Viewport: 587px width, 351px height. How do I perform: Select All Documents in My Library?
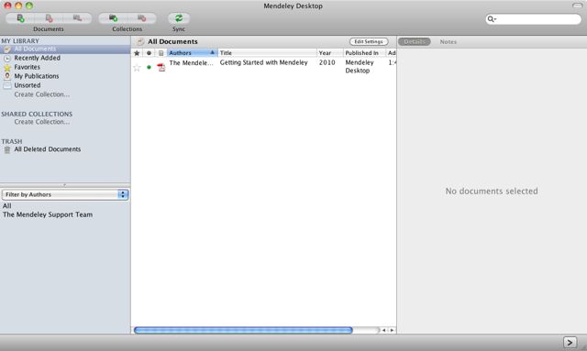coord(65,49)
